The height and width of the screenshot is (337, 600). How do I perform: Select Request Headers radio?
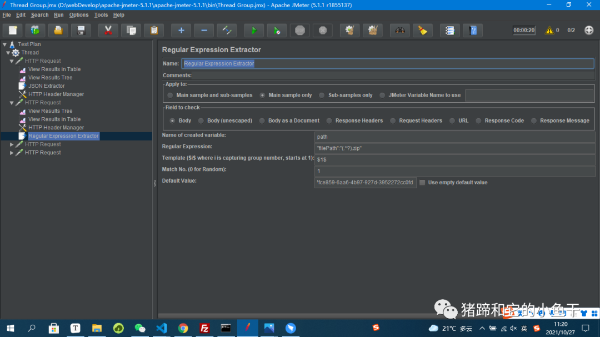[393, 120]
